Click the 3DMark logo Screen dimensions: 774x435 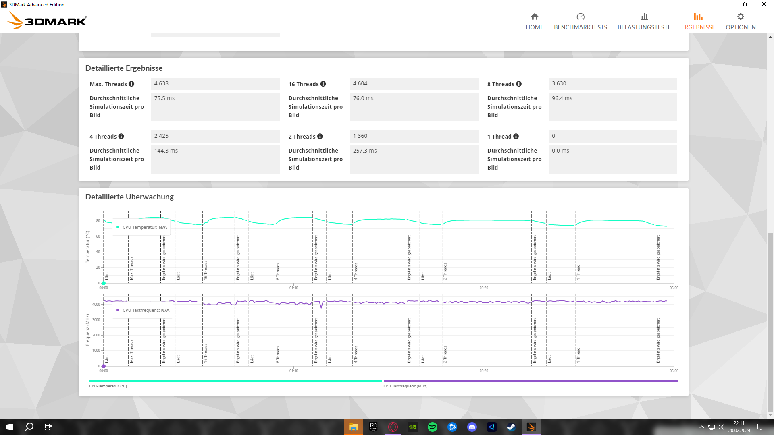tap(48, 20)
